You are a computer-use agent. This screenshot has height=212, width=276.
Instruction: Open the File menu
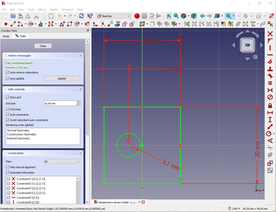(x=4, y=10)
